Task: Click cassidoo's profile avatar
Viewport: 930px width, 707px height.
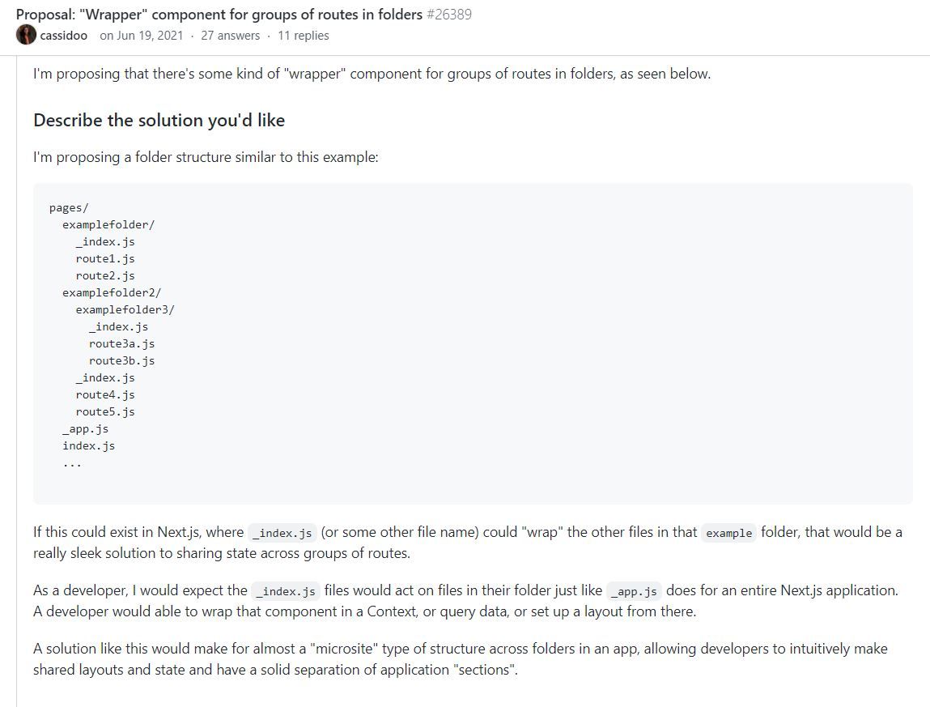Action: click(26, 35)
